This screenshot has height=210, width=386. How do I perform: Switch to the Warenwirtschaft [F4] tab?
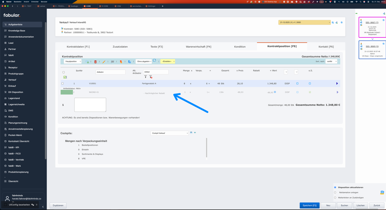tap(198, 47)
